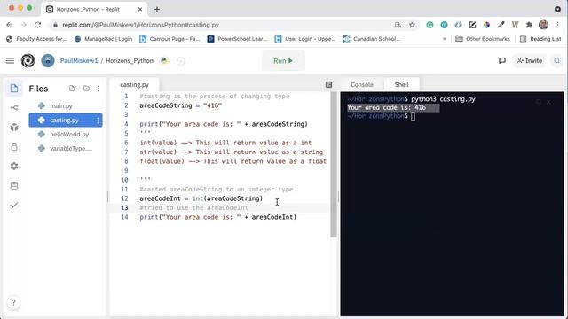The height and width of the screenshot is (319, 568).
Task: Bookmark page with star icon
Action: (x=412, y=25)
